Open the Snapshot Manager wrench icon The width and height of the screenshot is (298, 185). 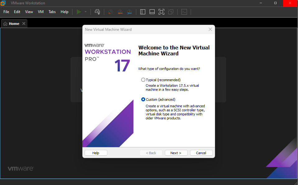pyautogui.click(x=129, y=12)
